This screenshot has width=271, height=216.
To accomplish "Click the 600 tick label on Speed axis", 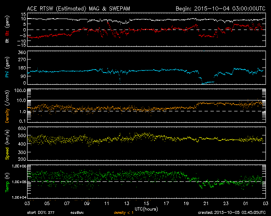I will pyautogui.click(x=22, y=128).
